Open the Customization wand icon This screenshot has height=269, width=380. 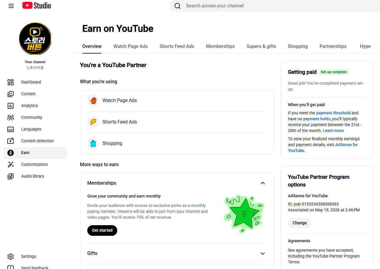point(11,164)
